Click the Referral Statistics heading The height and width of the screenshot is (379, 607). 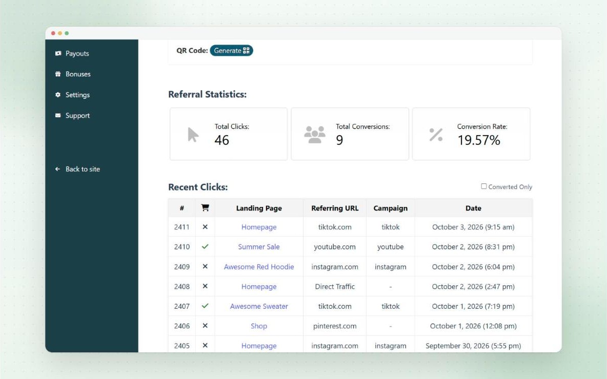point(208,94)
